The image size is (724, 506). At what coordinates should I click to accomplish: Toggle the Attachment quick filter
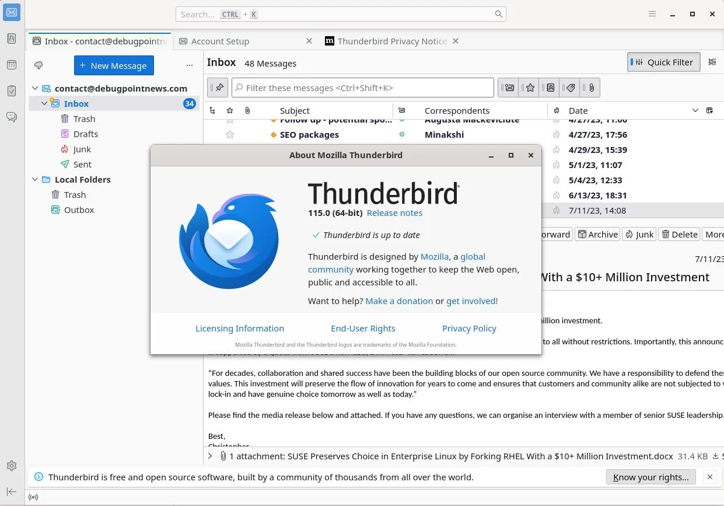(x=591, y=88)
